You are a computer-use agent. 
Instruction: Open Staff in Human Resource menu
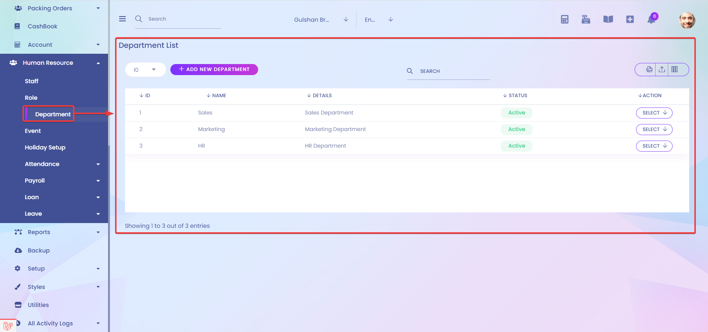point(31,81)
